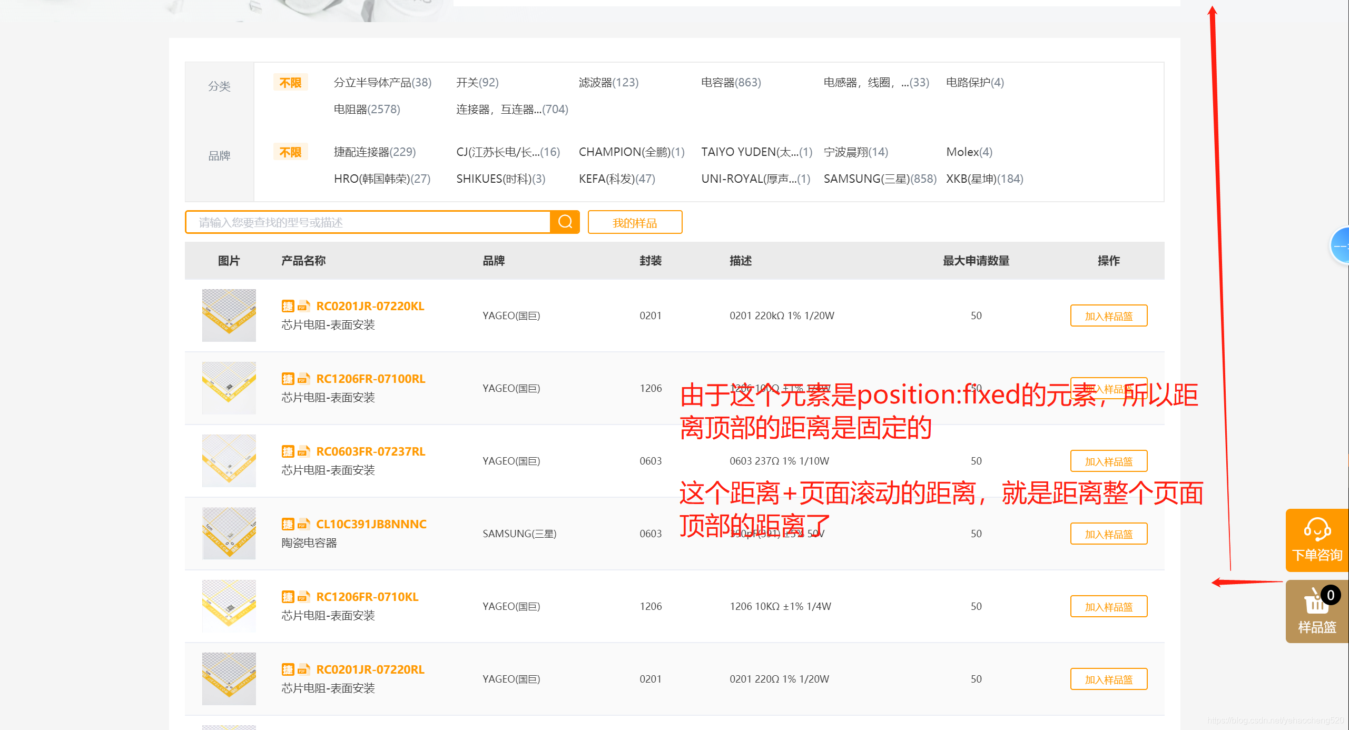Image resolution: width=1349 pixels, height=730 pixels.
Task: Click the 我的样品 button
Action: (x=635, y=222)
